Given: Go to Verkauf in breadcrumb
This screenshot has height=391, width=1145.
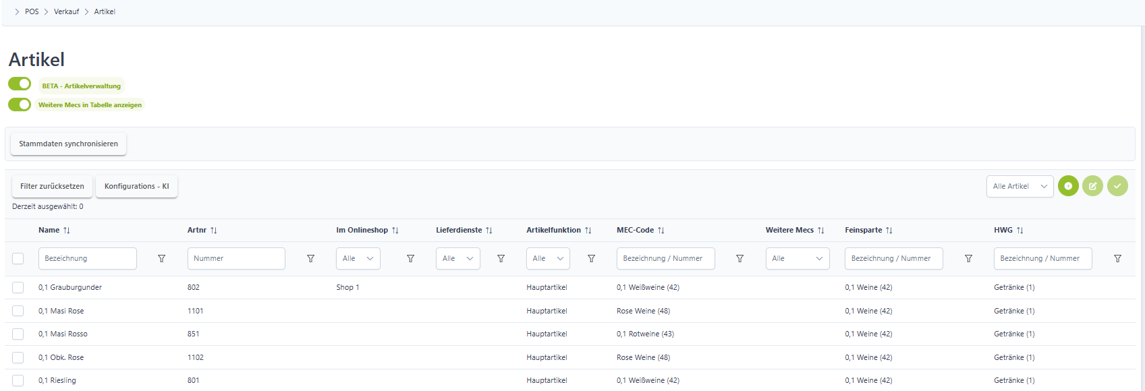Looking at the screenshot, I should pos(66,11).
